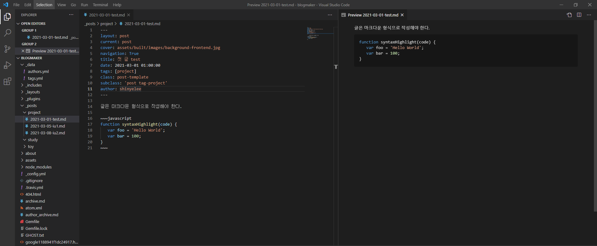Open 2021-03-05-iu1.md file

coord(47,126)
